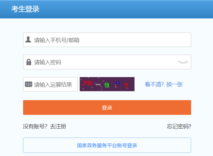
Task: Focus the 请输入手机号/邮箱 input field
Action: tap(111, 40)
